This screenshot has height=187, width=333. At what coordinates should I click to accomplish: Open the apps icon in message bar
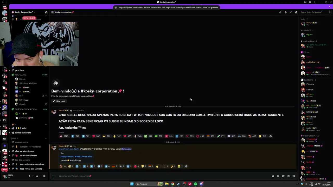[293, 176]
